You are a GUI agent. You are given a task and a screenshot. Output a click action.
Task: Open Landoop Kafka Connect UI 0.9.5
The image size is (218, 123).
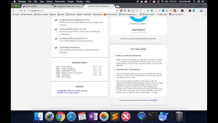pos(74,38)
